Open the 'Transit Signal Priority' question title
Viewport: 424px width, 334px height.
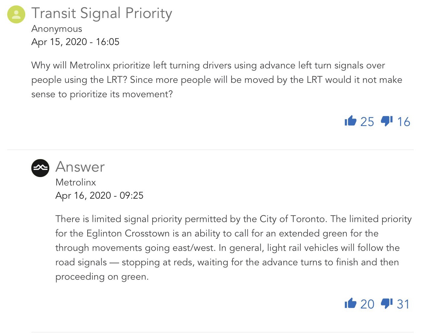102,14
